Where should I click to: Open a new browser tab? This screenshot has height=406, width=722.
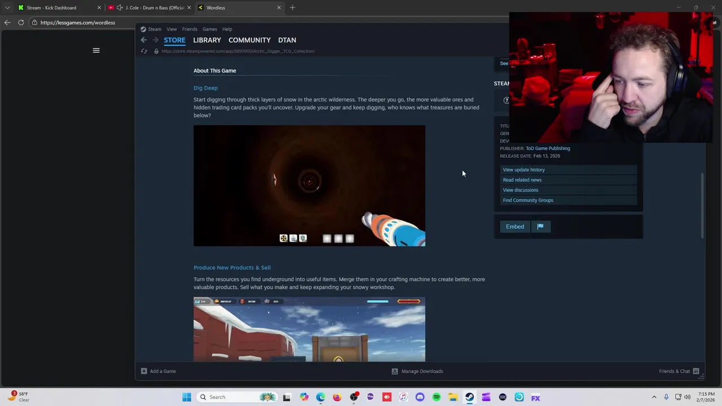click(292, 8)
